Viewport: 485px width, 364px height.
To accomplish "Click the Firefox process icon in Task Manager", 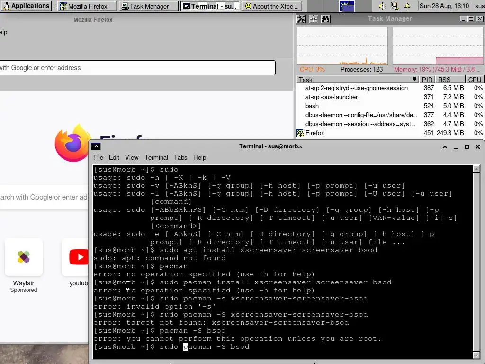I will (x=300, y=133).
